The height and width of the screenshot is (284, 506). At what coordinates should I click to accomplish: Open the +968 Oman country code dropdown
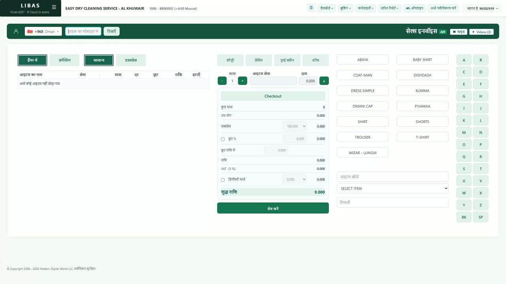(43, 32)
